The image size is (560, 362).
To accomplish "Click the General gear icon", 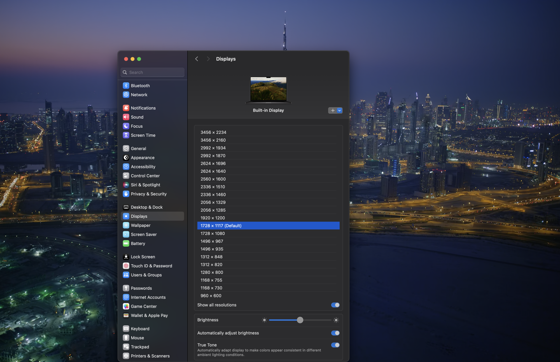I will 126,149.
